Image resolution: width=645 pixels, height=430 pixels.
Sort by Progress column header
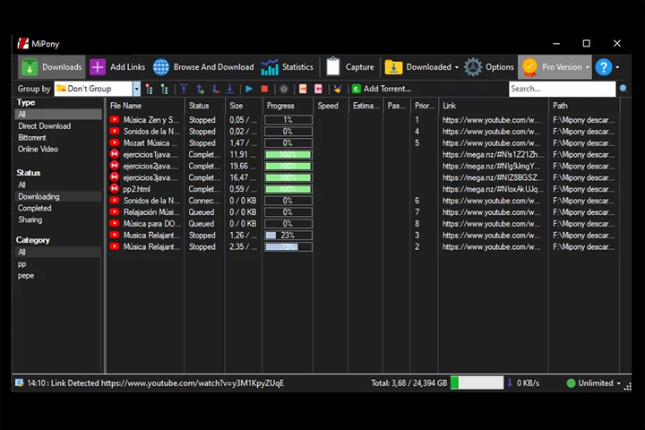click(x=288, y=106)
